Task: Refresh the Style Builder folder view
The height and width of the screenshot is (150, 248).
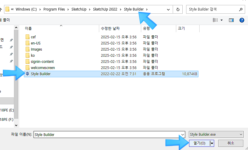Action: pyautogui.click(x=178, y=9)
